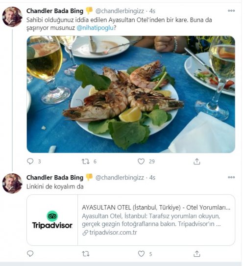The width and height of the screenshot is (245, 266).
Task: View the grilled shrimp photo in full
Action: pos(131,94)
